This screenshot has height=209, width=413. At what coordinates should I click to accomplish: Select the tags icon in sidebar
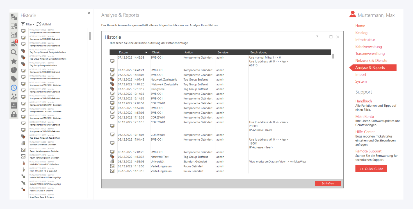[x=14, y=79]
